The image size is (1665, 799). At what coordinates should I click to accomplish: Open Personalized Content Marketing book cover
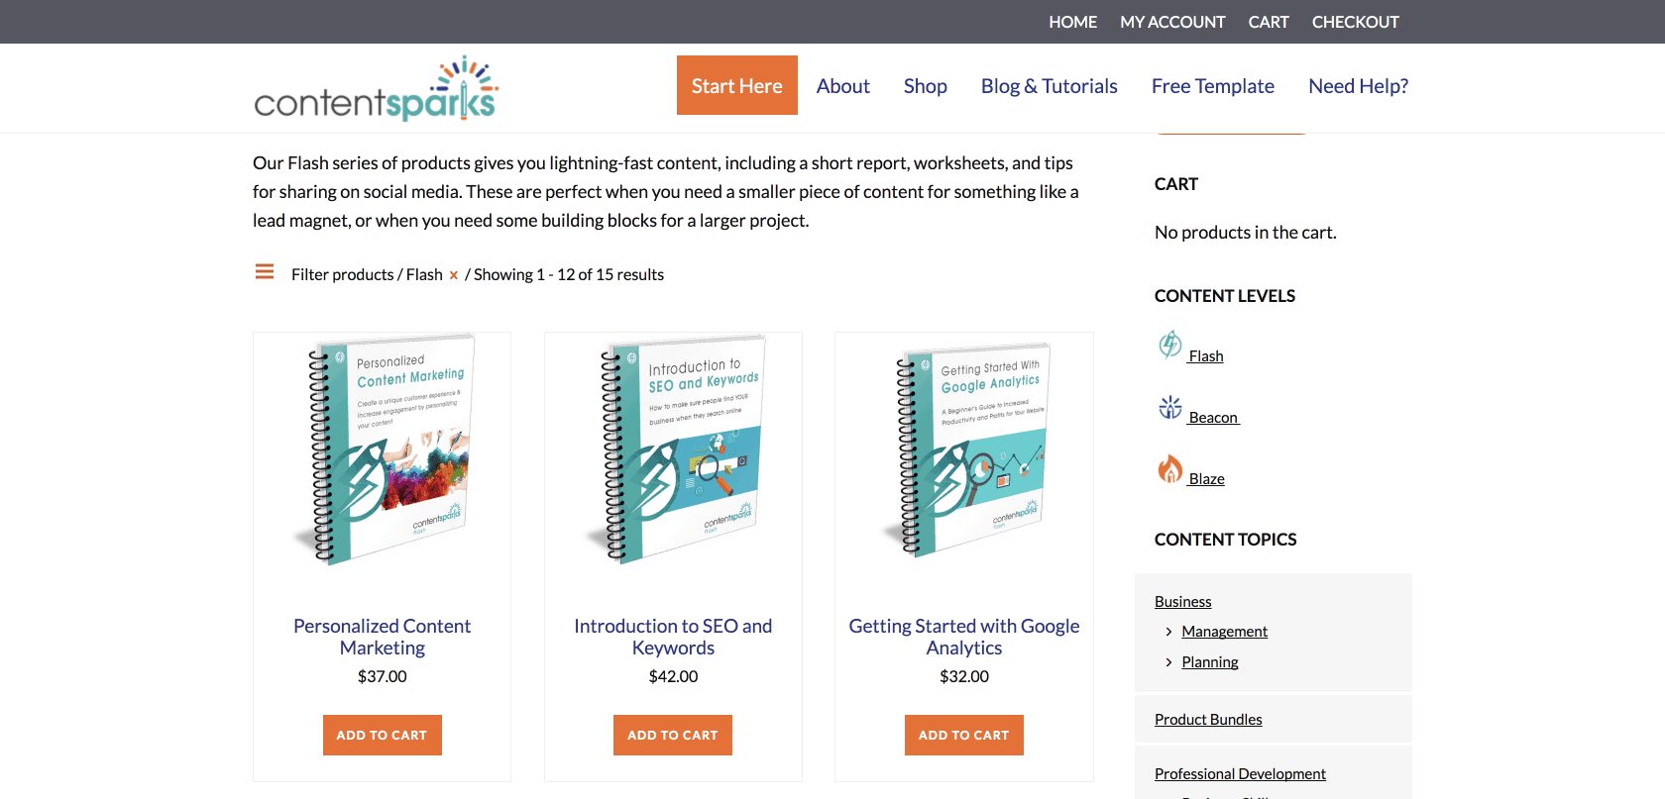[x=383, y=450]
